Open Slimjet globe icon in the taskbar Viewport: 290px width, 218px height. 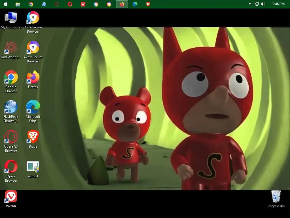[x=44, y=4]
